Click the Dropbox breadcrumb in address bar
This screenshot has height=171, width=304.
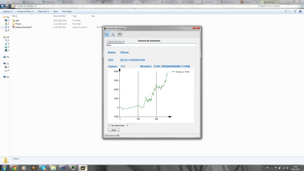click(30, 6)
